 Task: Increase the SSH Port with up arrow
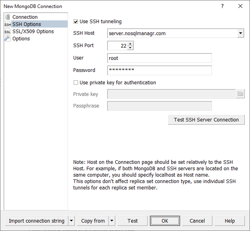130,44
